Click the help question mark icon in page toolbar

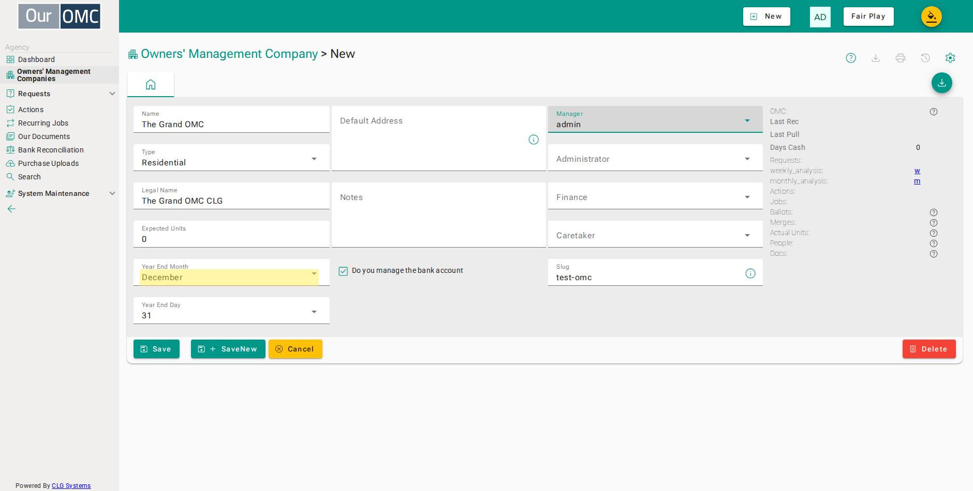point(851,58)
